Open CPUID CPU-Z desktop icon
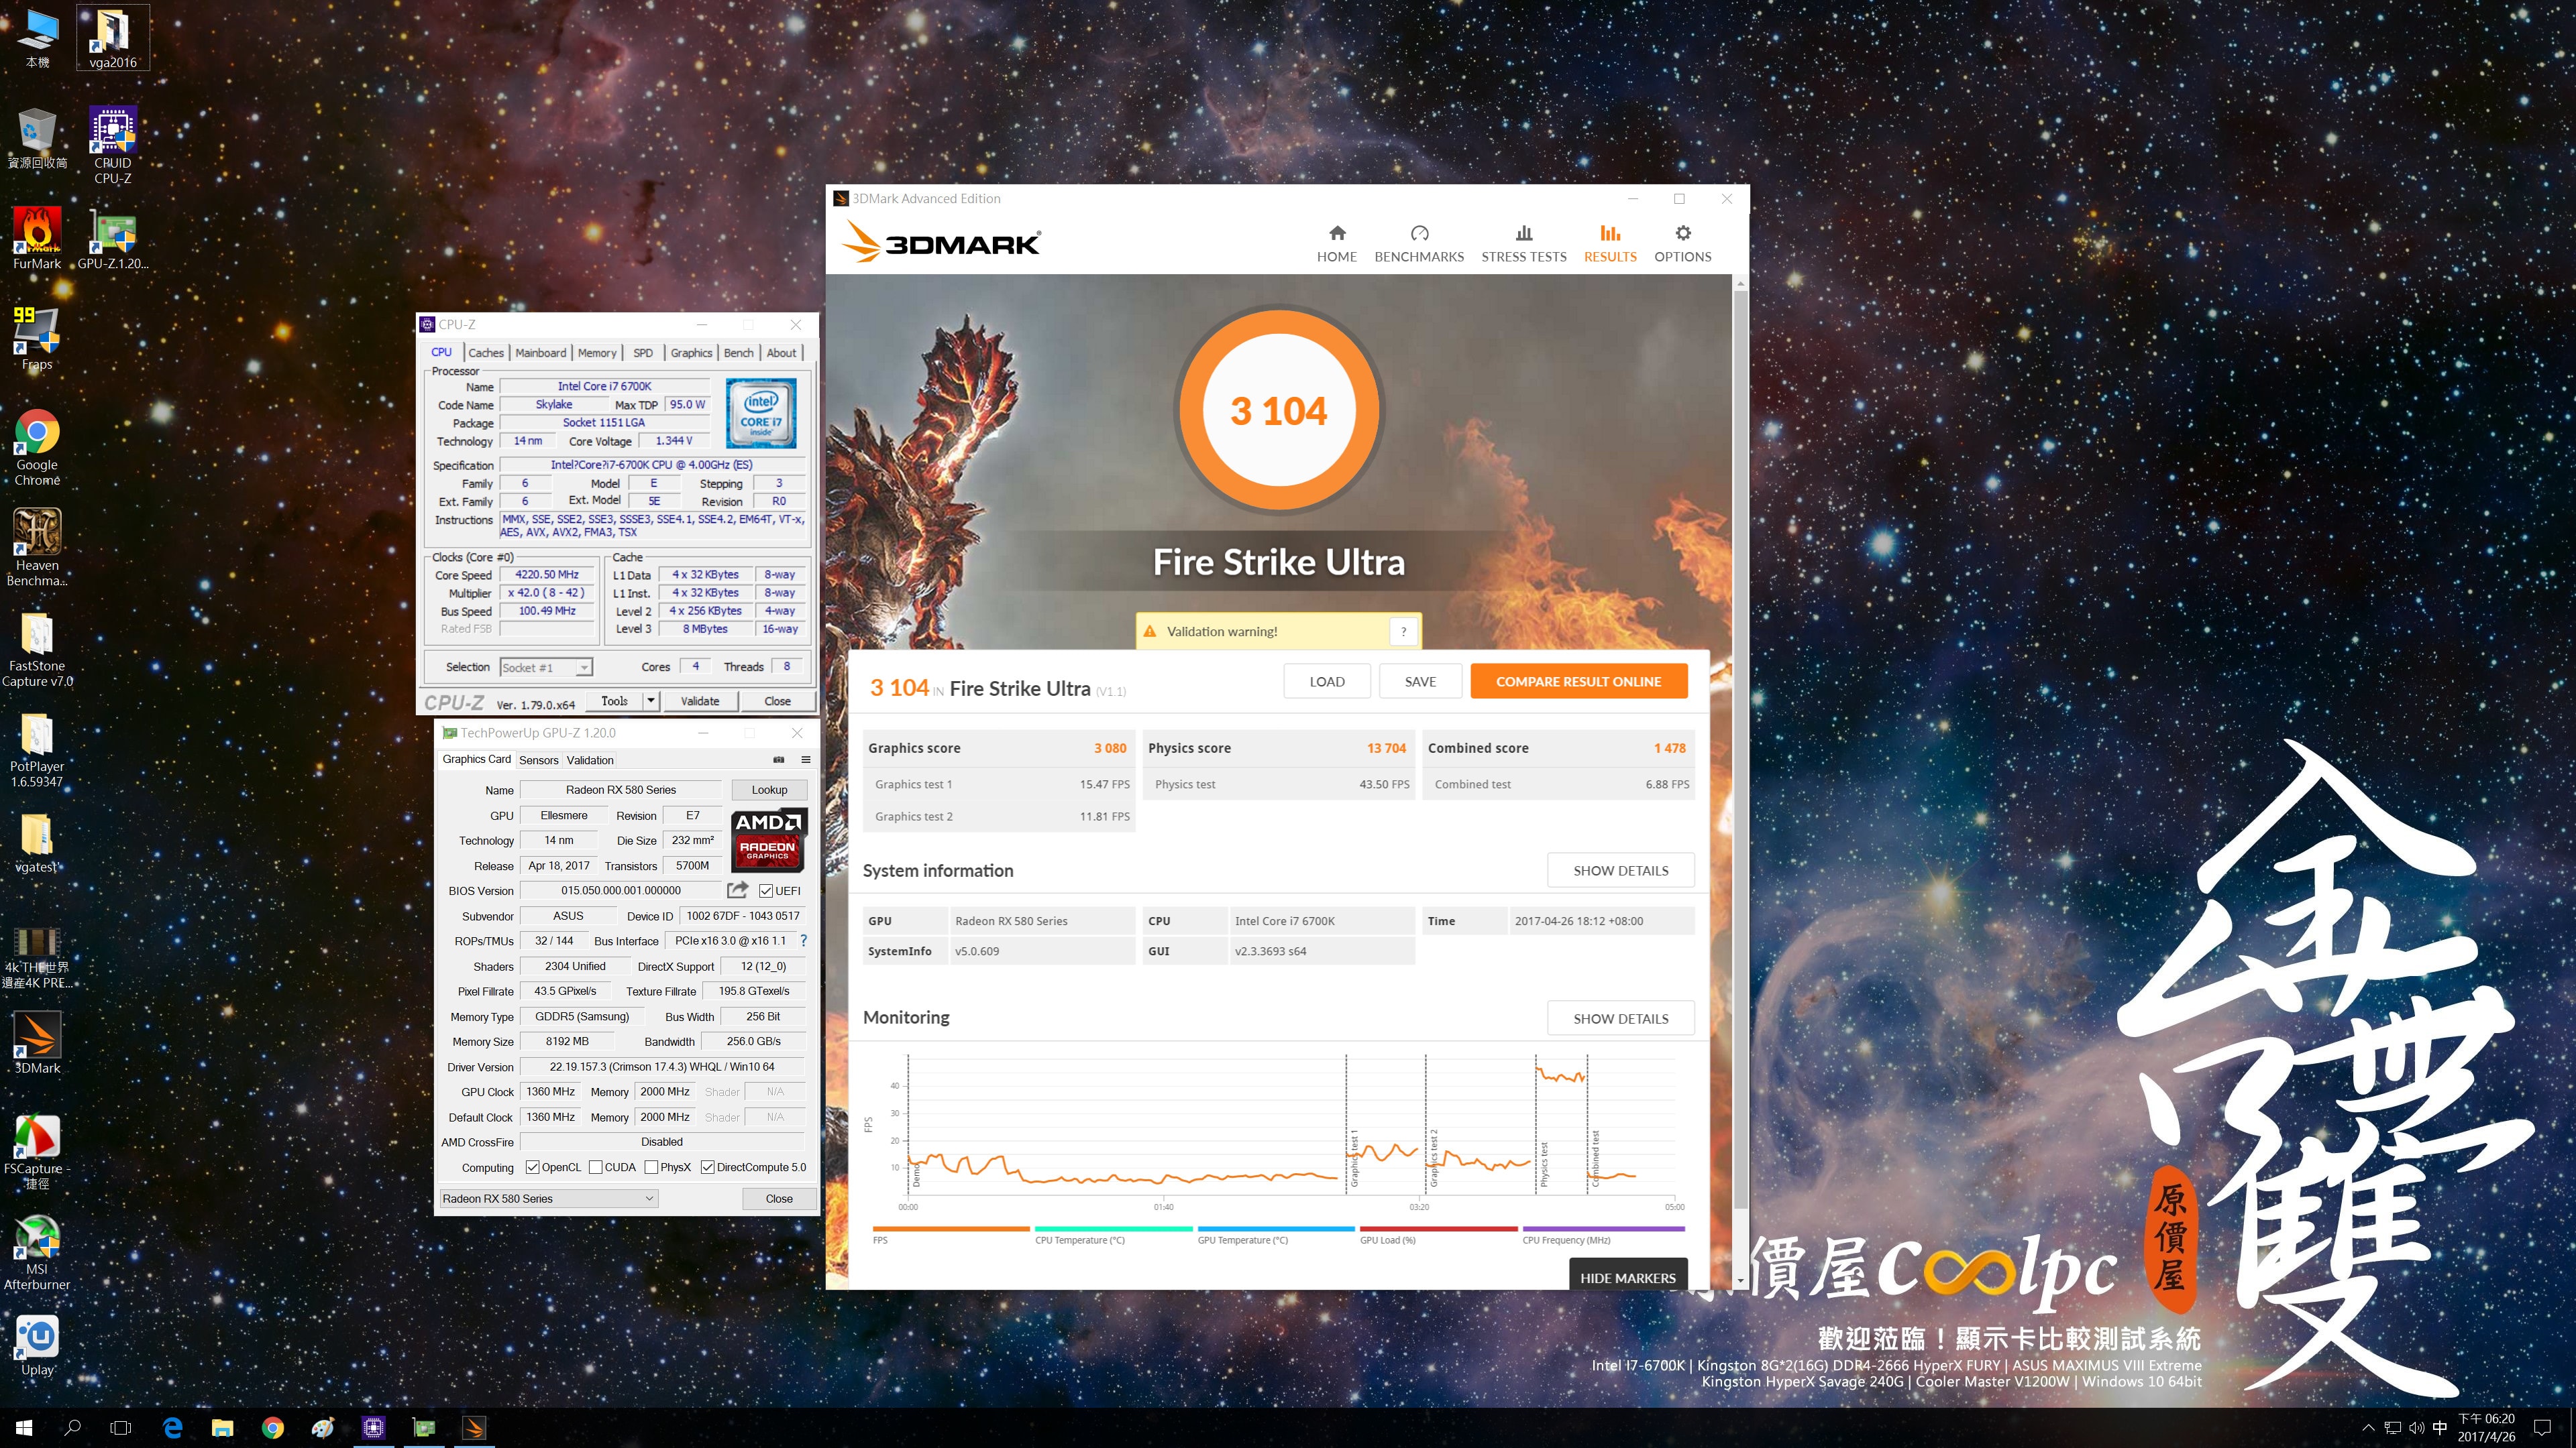The image size is (2576, 1448). (x=113, y=146)
